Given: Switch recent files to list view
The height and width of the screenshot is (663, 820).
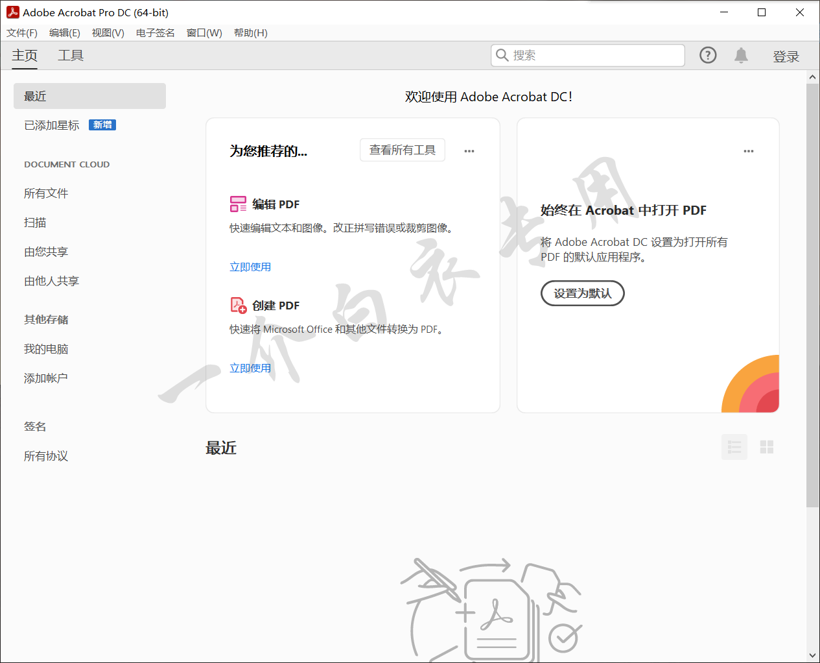Looking at the screenshot, I should point(734,447).
